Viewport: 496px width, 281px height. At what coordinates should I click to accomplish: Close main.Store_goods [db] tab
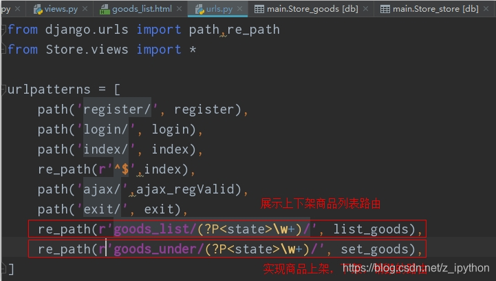[x=366, y=9]
